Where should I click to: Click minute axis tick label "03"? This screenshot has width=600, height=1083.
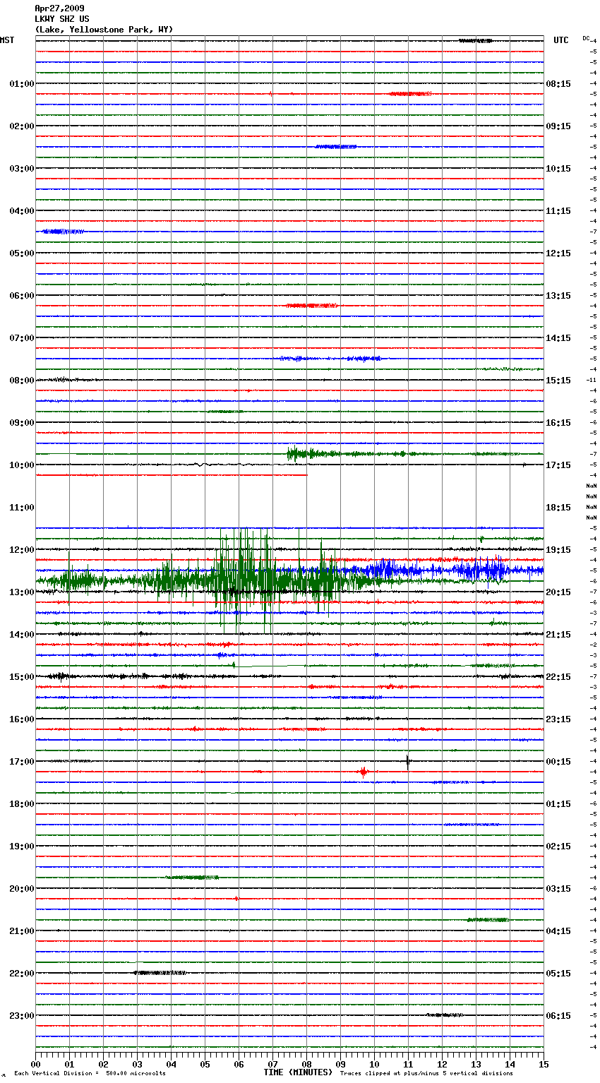(137, 1064)
